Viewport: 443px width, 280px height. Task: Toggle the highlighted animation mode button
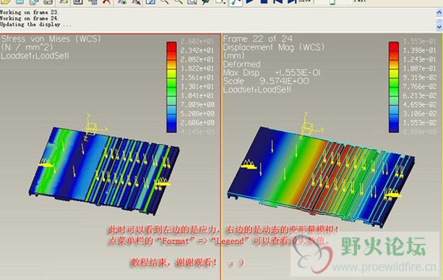[x=236, y=2]
